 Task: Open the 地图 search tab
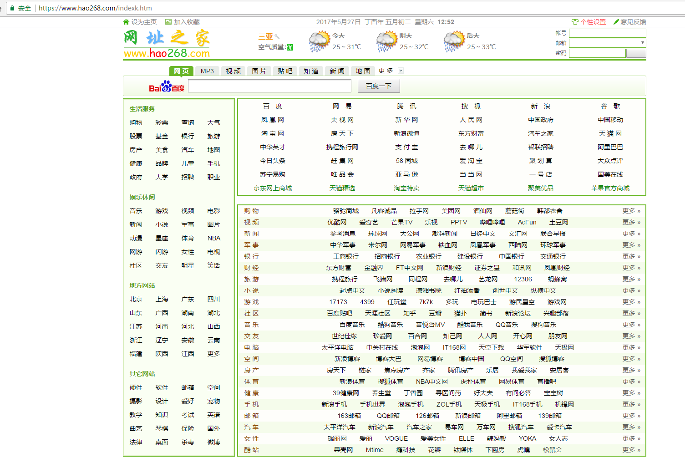coord(363,71)
